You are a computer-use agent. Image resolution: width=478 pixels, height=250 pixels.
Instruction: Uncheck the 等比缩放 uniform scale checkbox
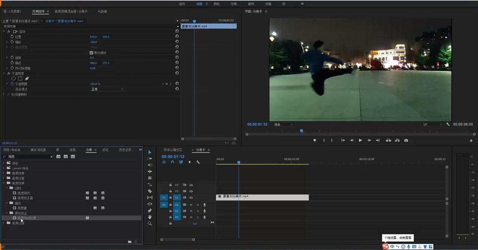(91, 53)
